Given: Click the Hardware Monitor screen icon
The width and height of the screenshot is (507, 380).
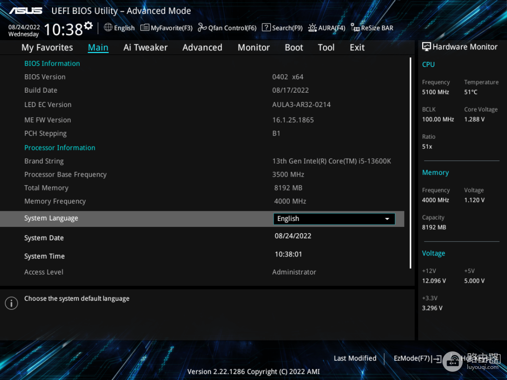Looking at the screenshot, I should 426,47.
